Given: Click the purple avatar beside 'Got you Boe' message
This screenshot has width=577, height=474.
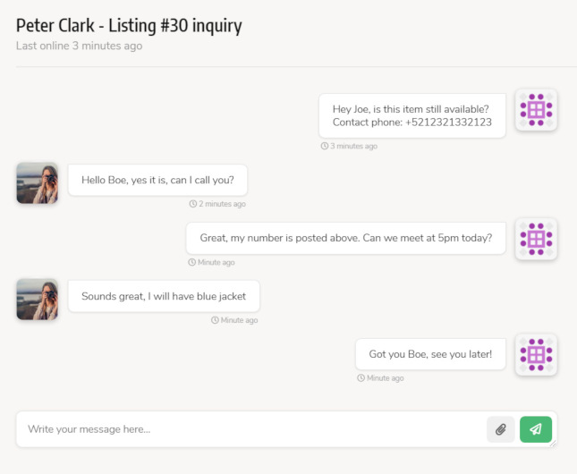Looking at the screenshot, I should coord(536,355).
